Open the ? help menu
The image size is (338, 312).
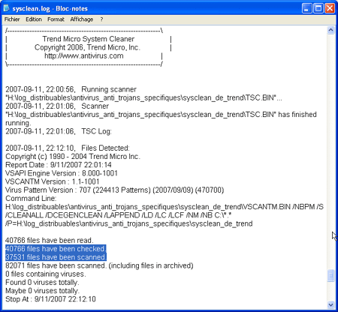tap(101, 19)
